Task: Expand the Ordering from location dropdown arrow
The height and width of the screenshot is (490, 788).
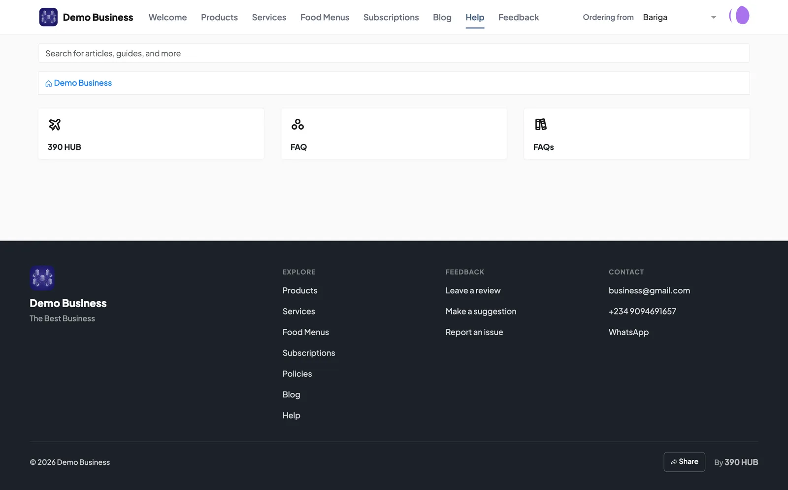Action: [x=714, y=17]
